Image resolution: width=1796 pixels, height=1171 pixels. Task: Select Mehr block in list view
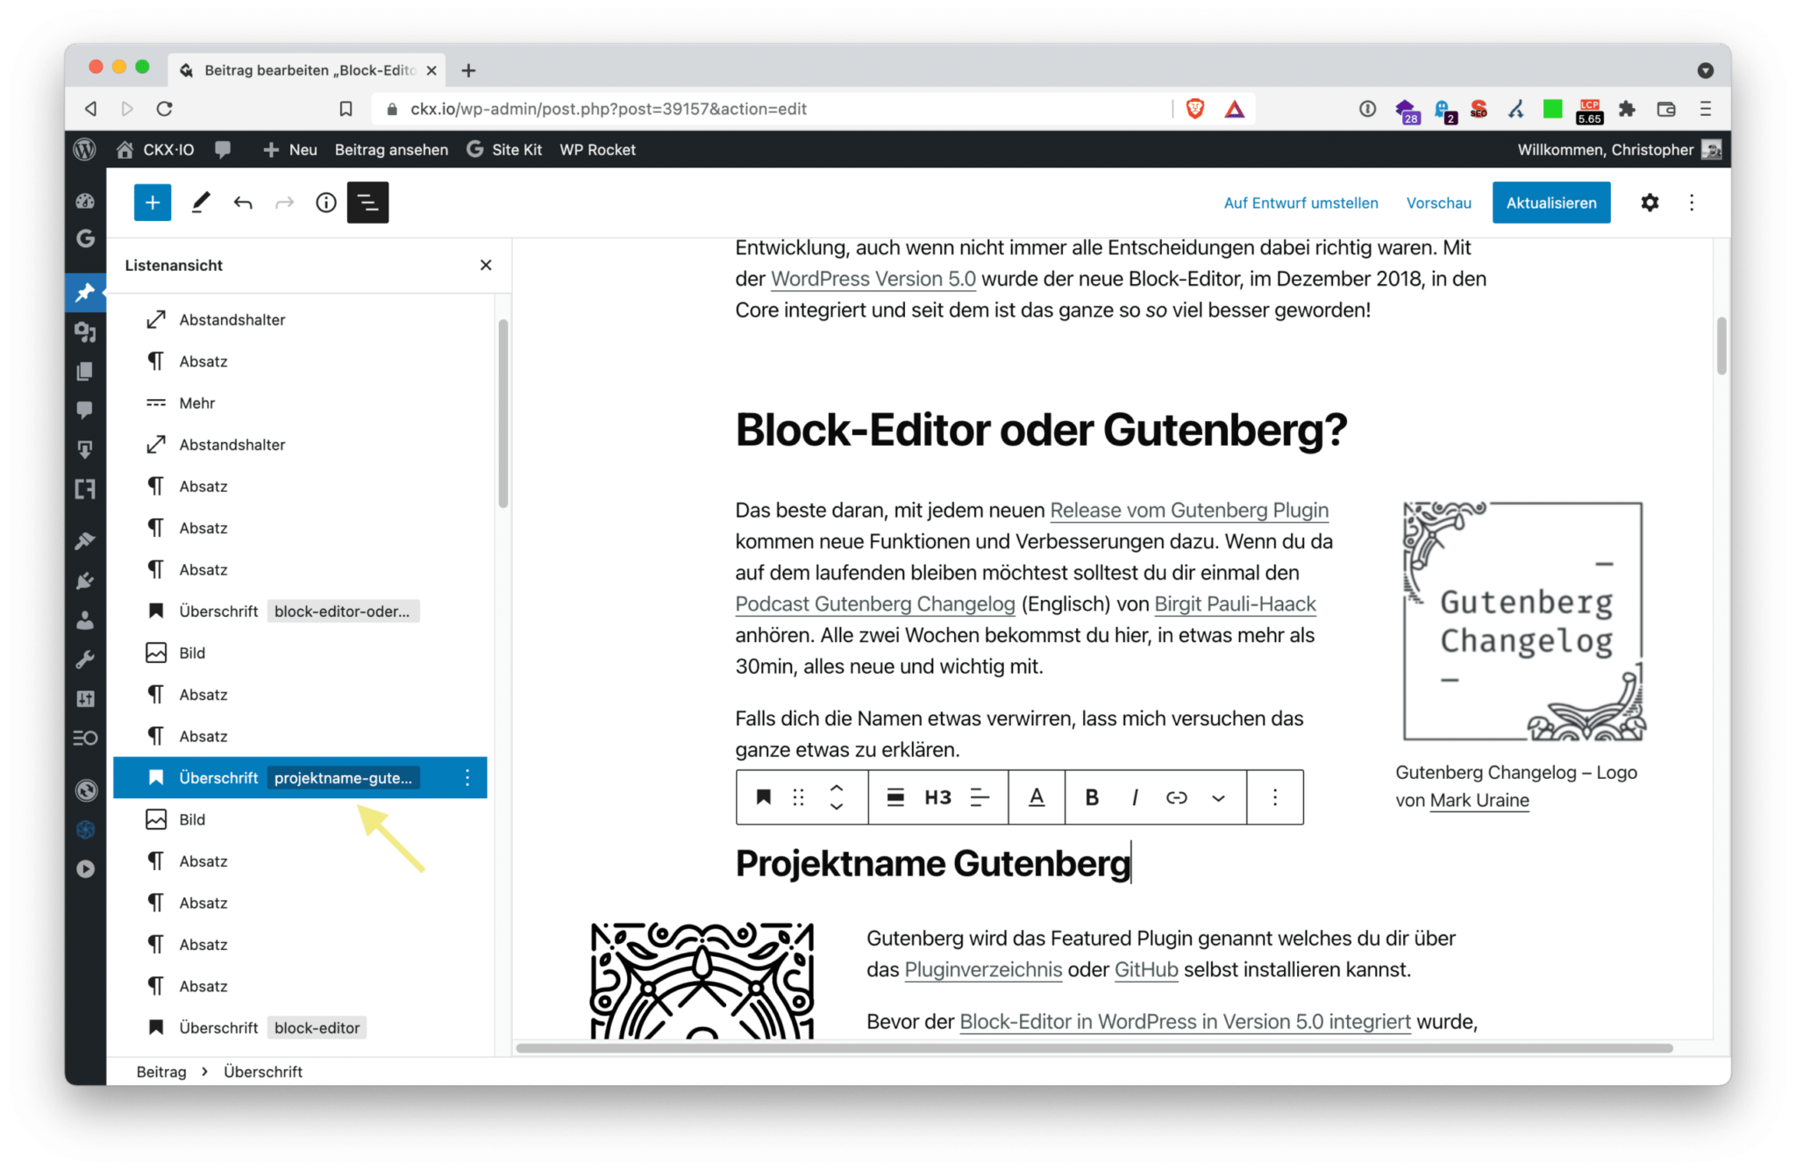tap(197, 403)
